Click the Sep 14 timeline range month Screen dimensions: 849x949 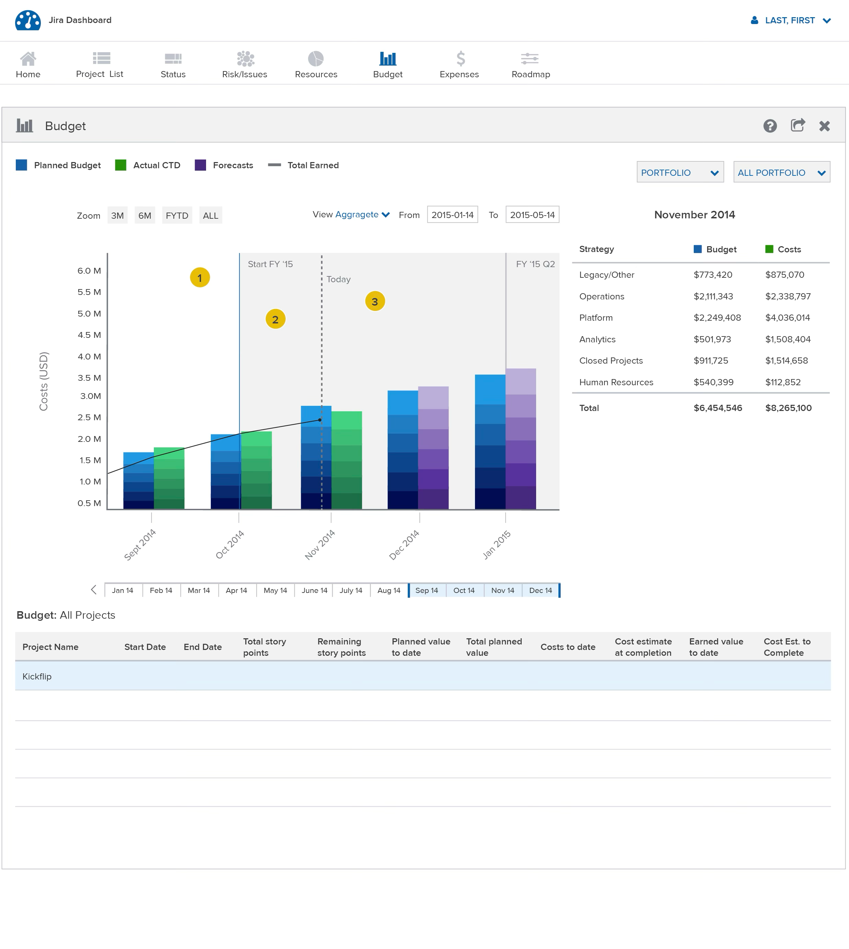coord(426,591)
